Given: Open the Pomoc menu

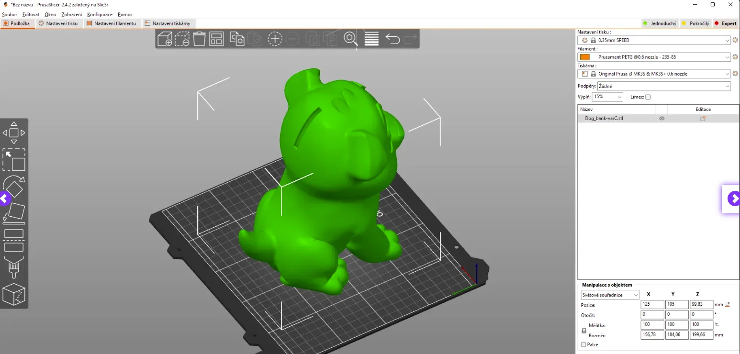Looking at the screenshot, I should pos(125,15).
